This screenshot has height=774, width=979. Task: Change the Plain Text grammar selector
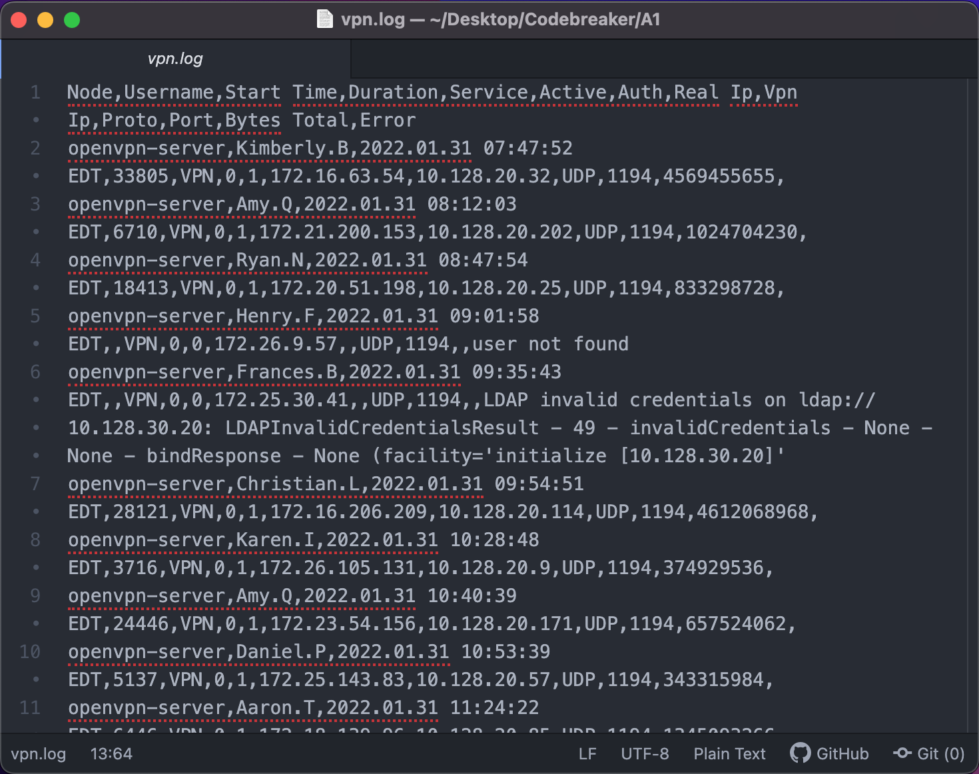click(729, 753)
